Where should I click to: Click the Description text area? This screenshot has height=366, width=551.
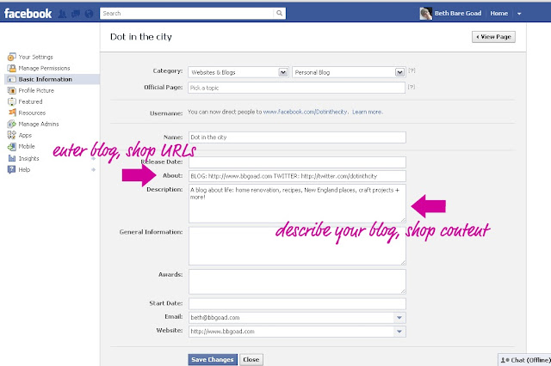[x=297, y=204]
